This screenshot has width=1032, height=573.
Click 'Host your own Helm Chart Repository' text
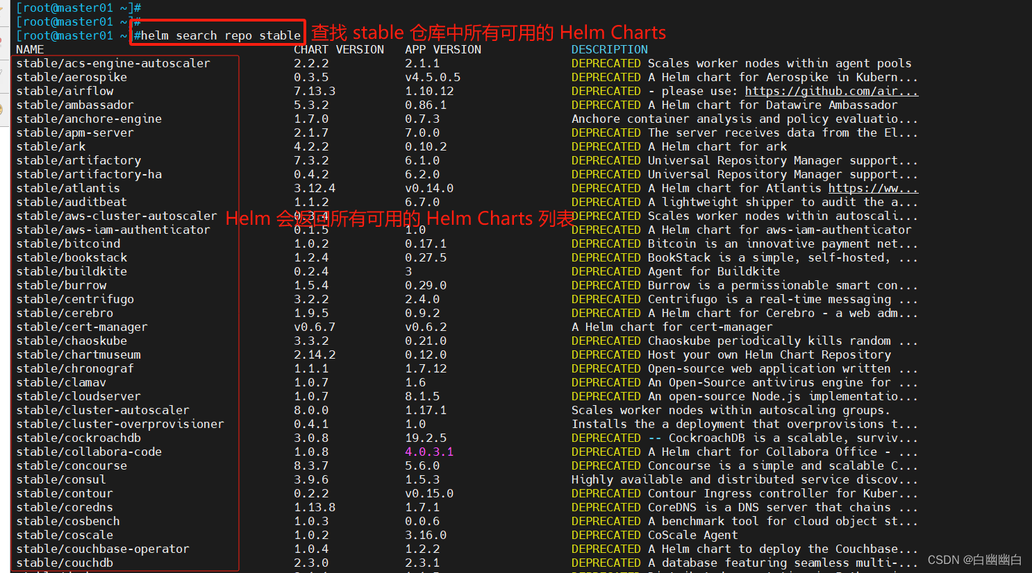[x=769, y=354]
